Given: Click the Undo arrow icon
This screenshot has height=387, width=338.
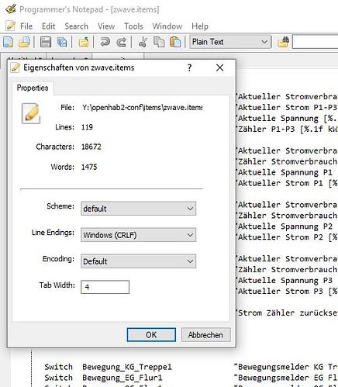Looking at the screenshot, I should [x=105, y=42].
